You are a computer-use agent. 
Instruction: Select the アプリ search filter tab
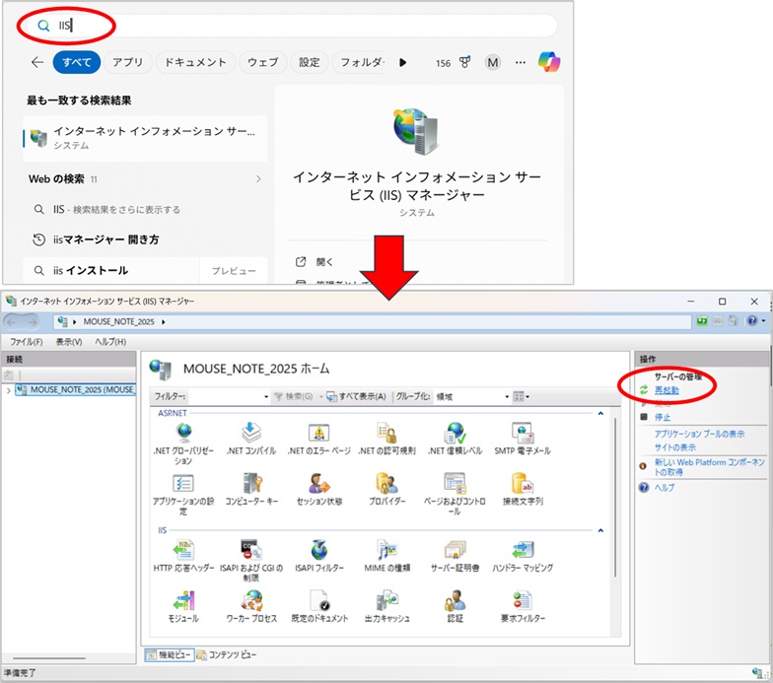pyautogui.click(x=127, y=62)
